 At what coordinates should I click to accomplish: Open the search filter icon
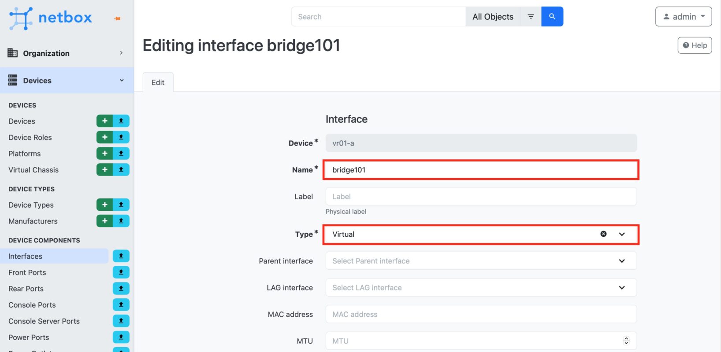(x=531, y=17)
